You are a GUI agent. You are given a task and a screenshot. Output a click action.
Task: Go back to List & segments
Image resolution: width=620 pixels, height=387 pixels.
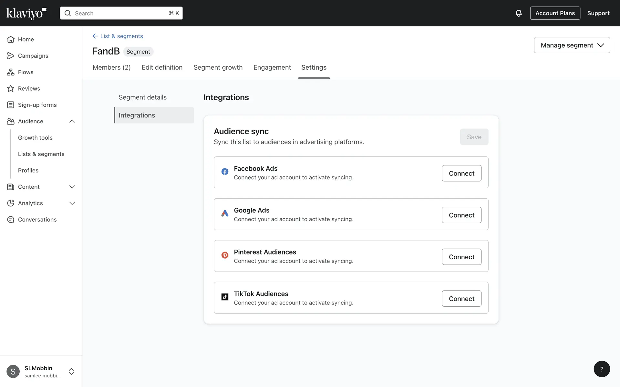[x=118, y=36]
